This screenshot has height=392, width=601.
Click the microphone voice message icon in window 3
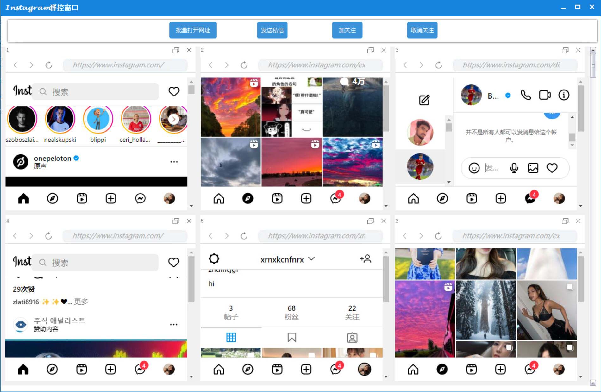[514, 168]
